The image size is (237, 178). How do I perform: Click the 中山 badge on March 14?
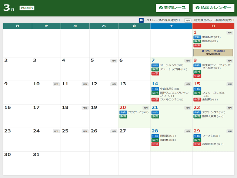click(155, 89)
